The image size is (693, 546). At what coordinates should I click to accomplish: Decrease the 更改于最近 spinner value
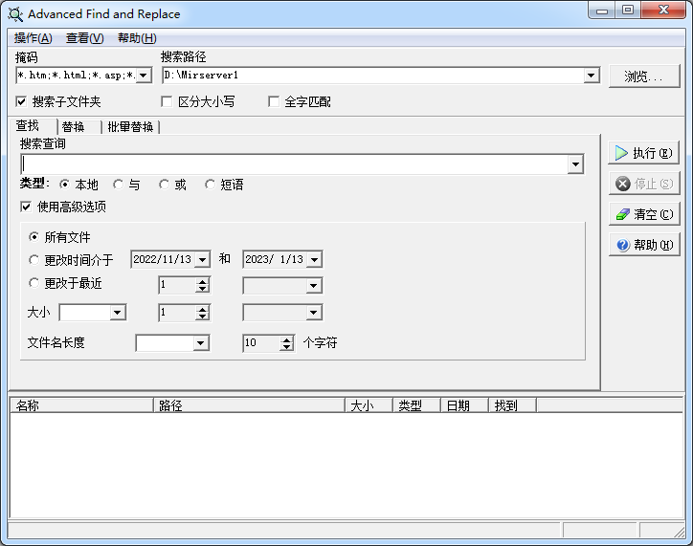pos(202,289)
